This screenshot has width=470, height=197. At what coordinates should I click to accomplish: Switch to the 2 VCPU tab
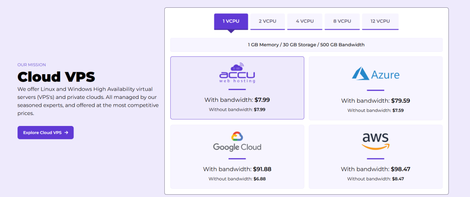tap(268, 21)
